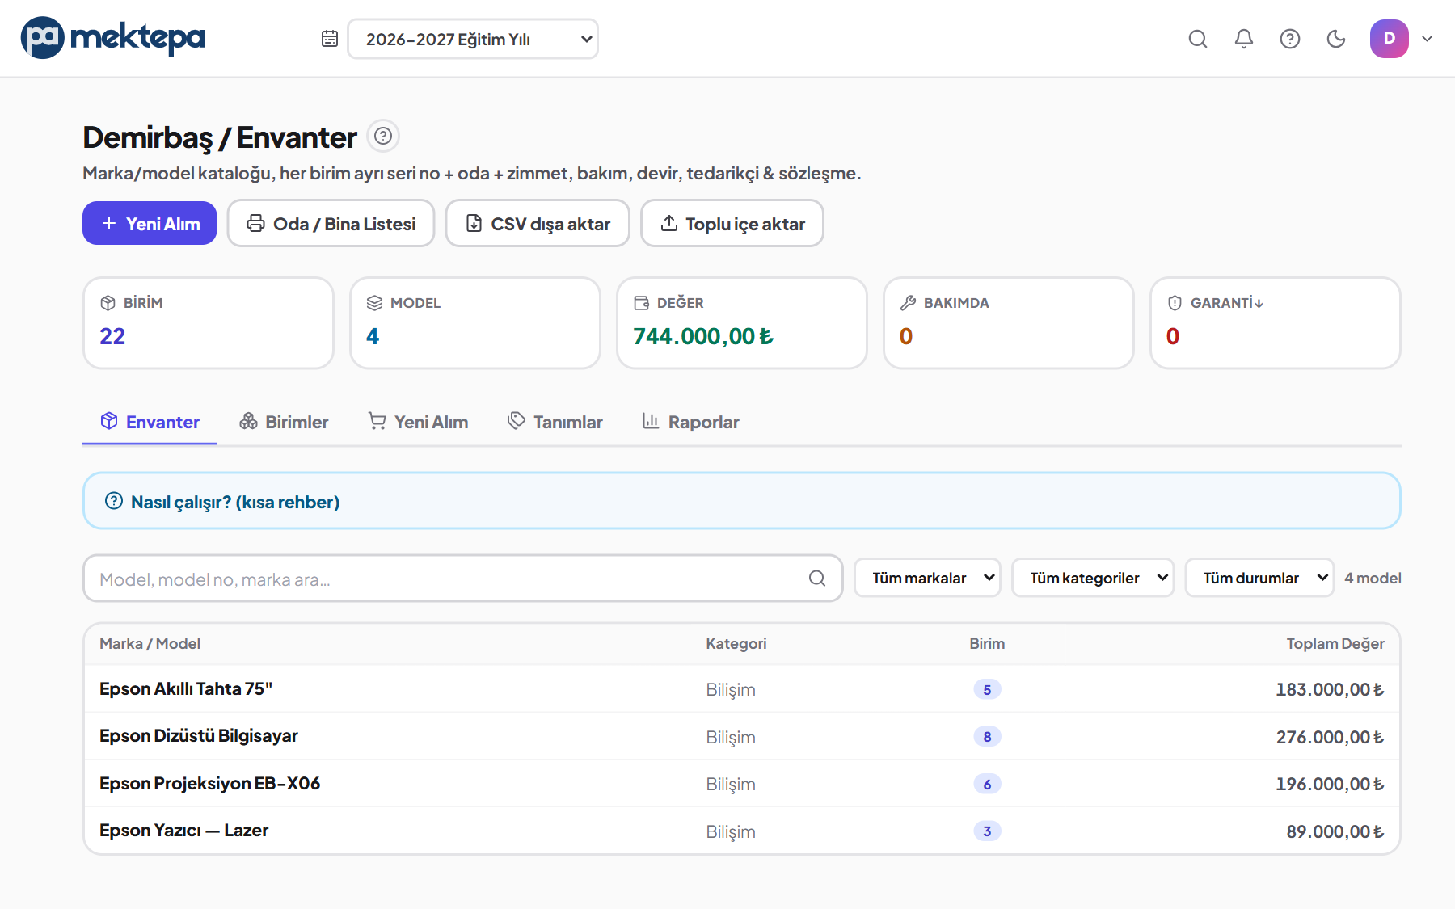Screen dimensions: 1455x909
Task: Click Oda / Bina Listesi button
Action: click(x=331, y=223)
